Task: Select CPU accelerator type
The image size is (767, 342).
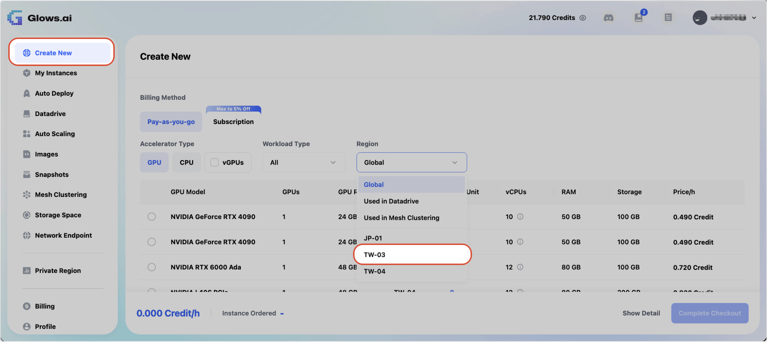Action: click(x=186, y=162)
